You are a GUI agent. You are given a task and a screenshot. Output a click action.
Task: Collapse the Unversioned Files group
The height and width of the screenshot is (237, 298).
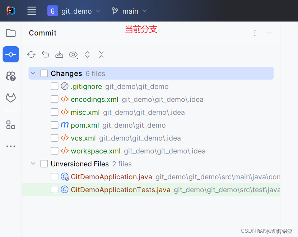pos(33,163)
